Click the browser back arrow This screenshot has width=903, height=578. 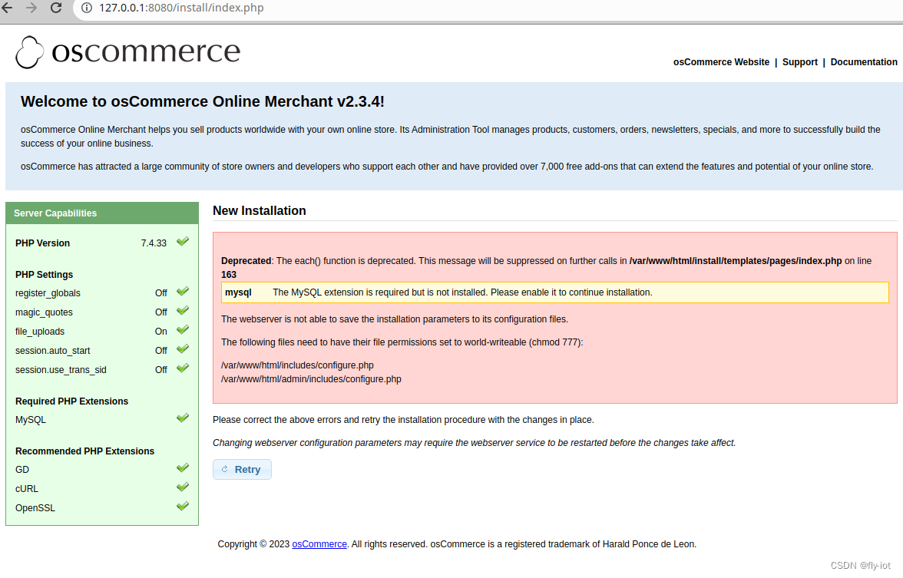point(8,8)
